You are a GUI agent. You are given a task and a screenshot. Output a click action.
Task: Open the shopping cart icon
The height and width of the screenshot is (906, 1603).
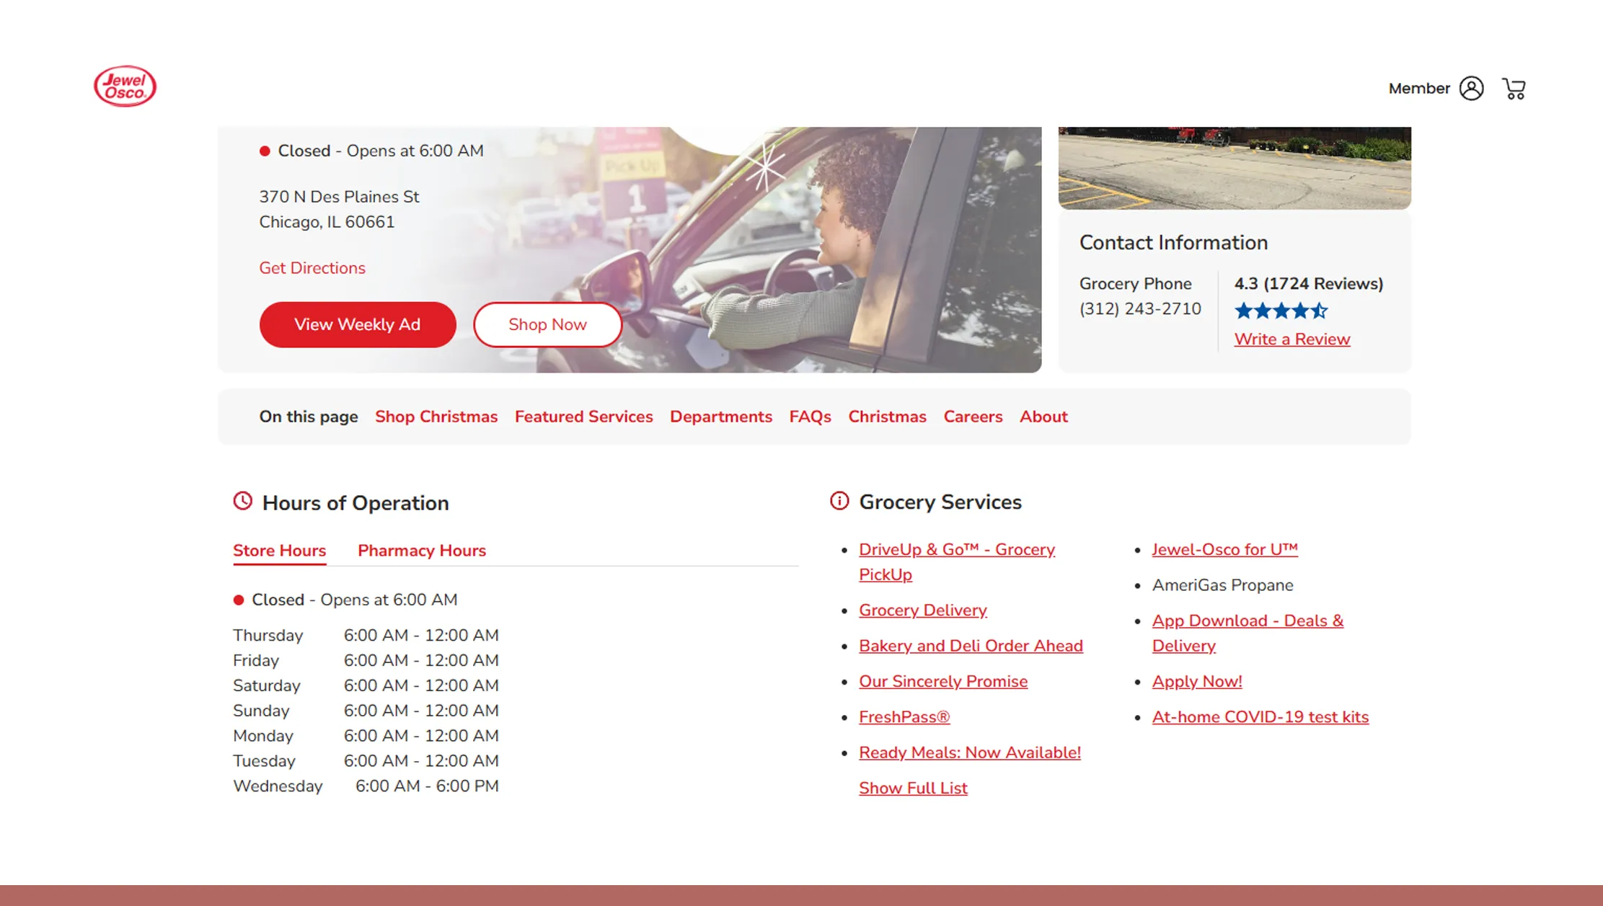(1514, 89)
